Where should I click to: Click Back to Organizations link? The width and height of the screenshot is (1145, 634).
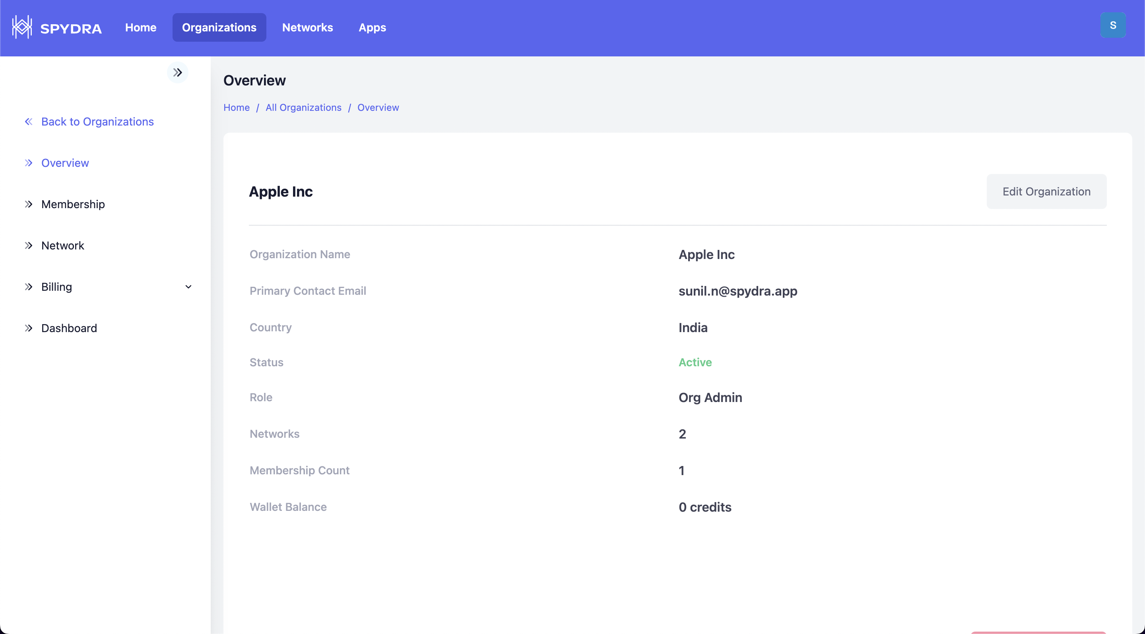coord(97,122)
